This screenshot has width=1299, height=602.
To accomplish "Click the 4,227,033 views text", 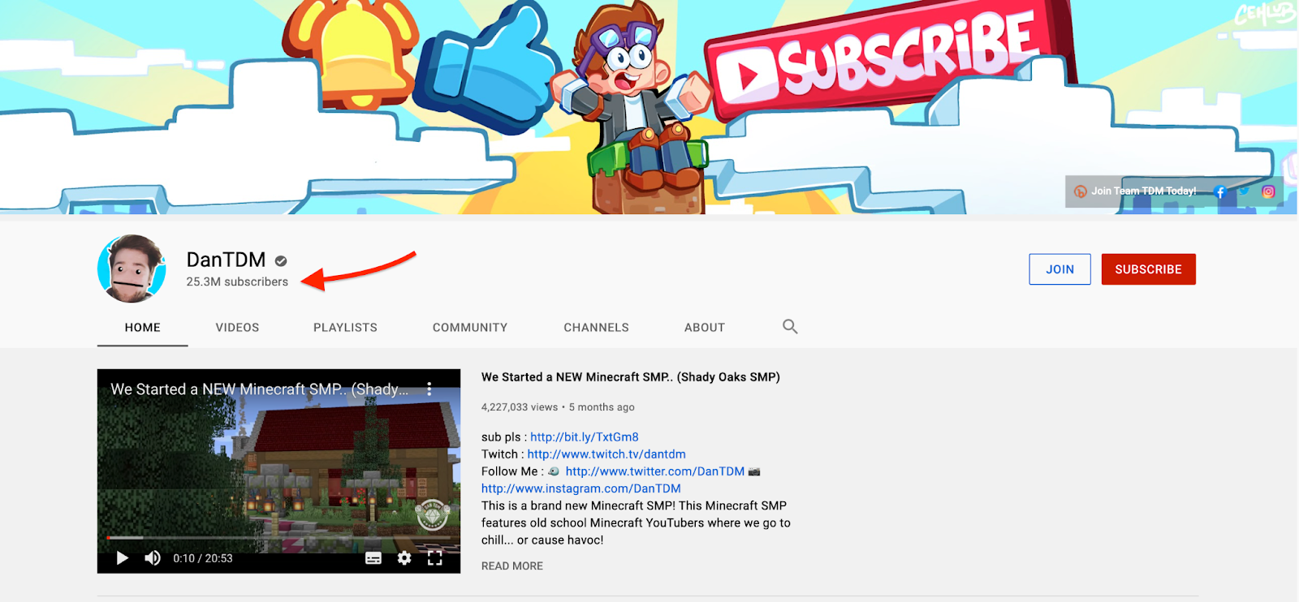I will [520, 407].
